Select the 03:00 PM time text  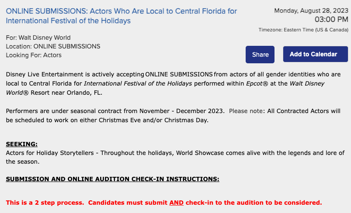click(331, 19)
